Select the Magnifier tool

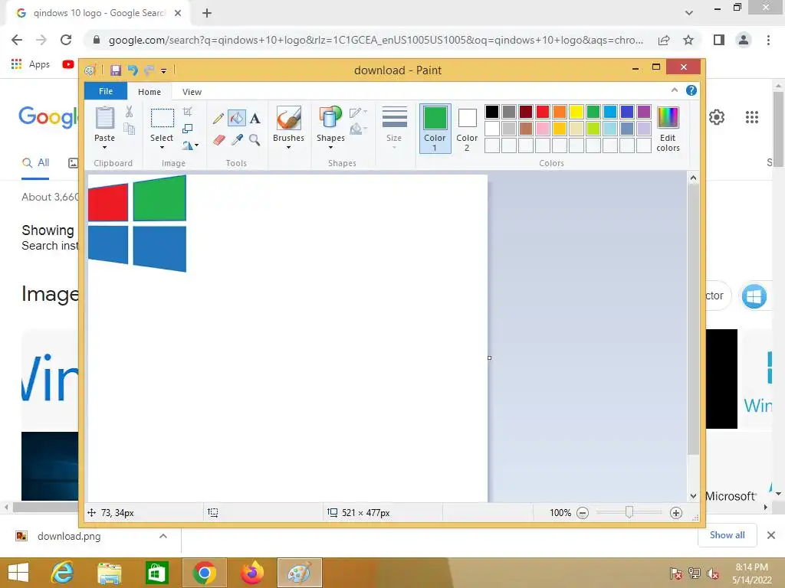(x=255, y=139)
